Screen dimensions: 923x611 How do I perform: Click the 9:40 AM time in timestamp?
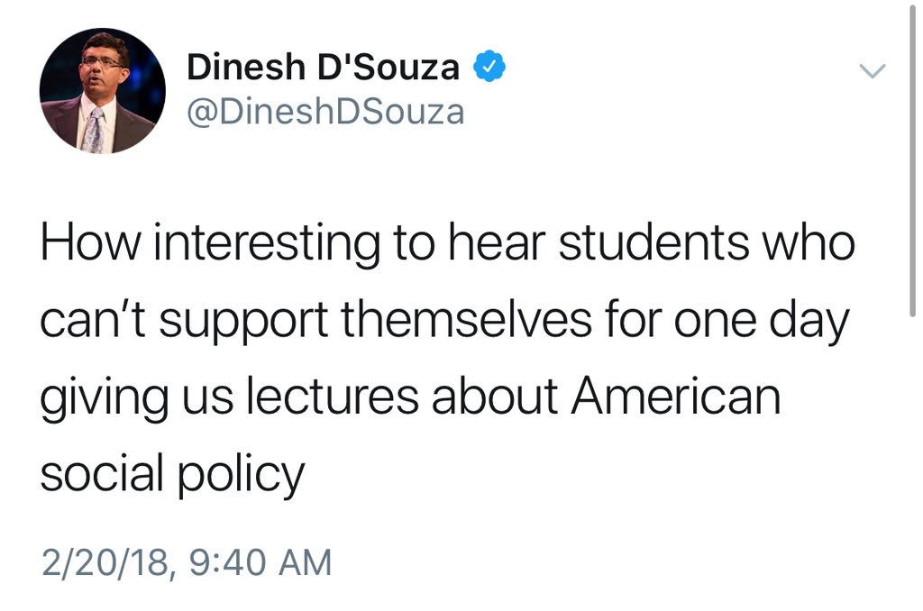click(x=260, y=562)
